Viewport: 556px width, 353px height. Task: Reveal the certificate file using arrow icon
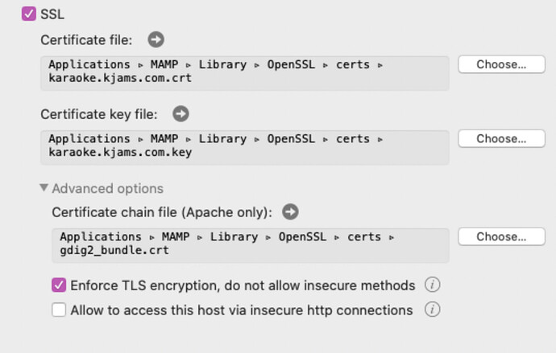pos(156,39)
